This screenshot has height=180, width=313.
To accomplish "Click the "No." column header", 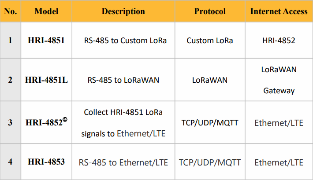I will pyautogui.click(x=10, y=11).
